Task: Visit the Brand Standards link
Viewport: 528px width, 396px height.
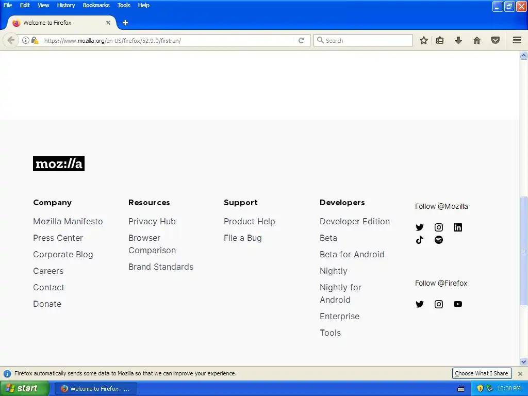Action: (161, 267)
